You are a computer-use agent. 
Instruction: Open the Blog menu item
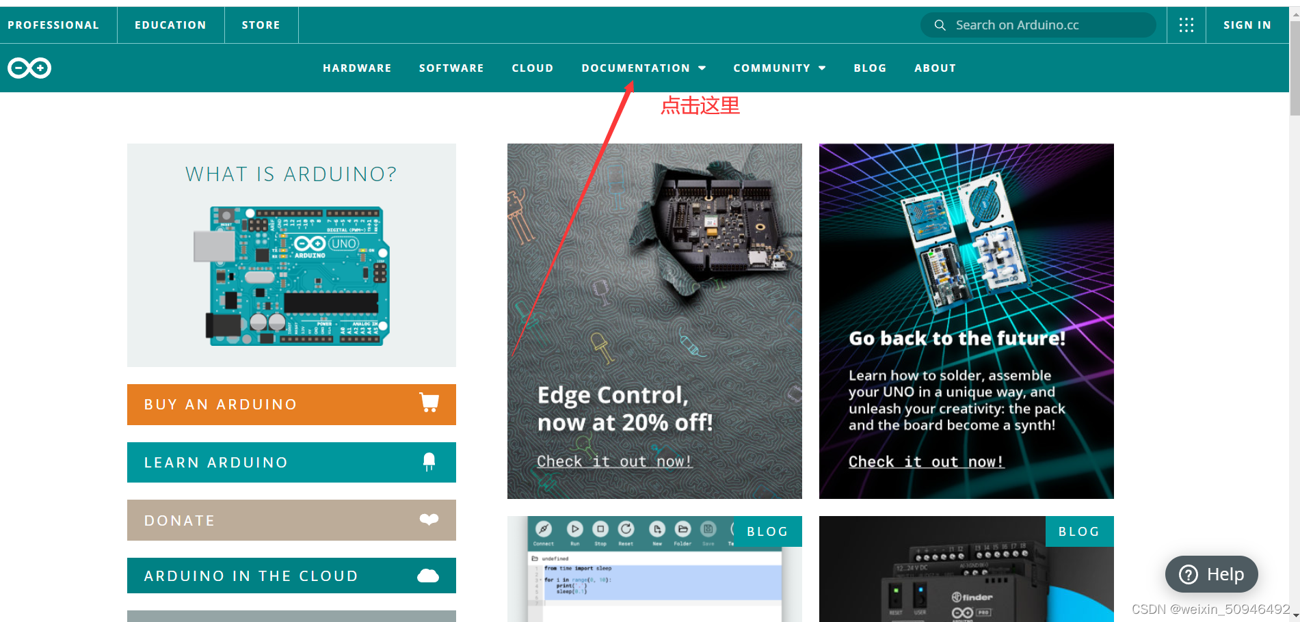(x=870, y=68)
